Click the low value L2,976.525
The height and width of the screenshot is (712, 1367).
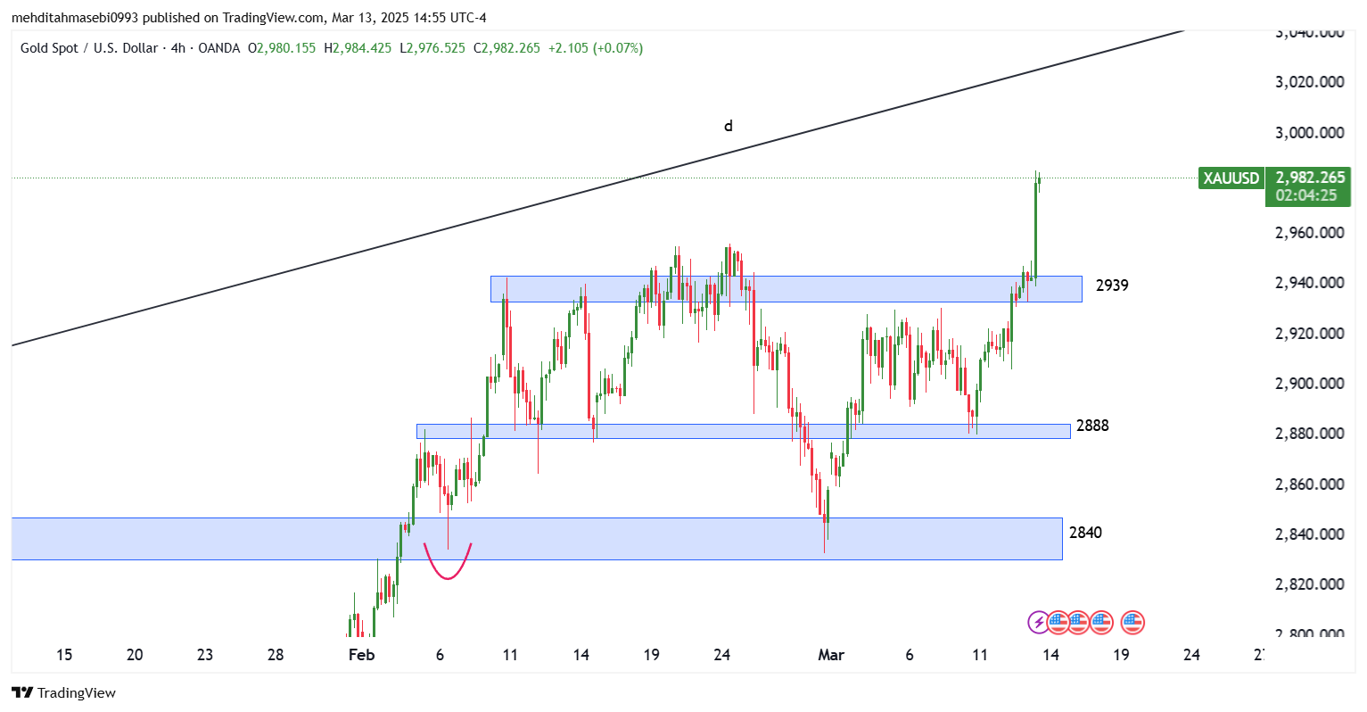pyautogui.click(x=432, y=48)
